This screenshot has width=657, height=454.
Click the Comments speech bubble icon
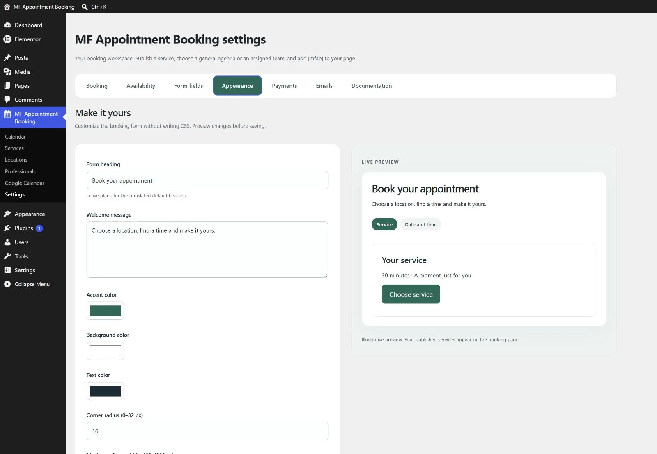tap(7, 100)
